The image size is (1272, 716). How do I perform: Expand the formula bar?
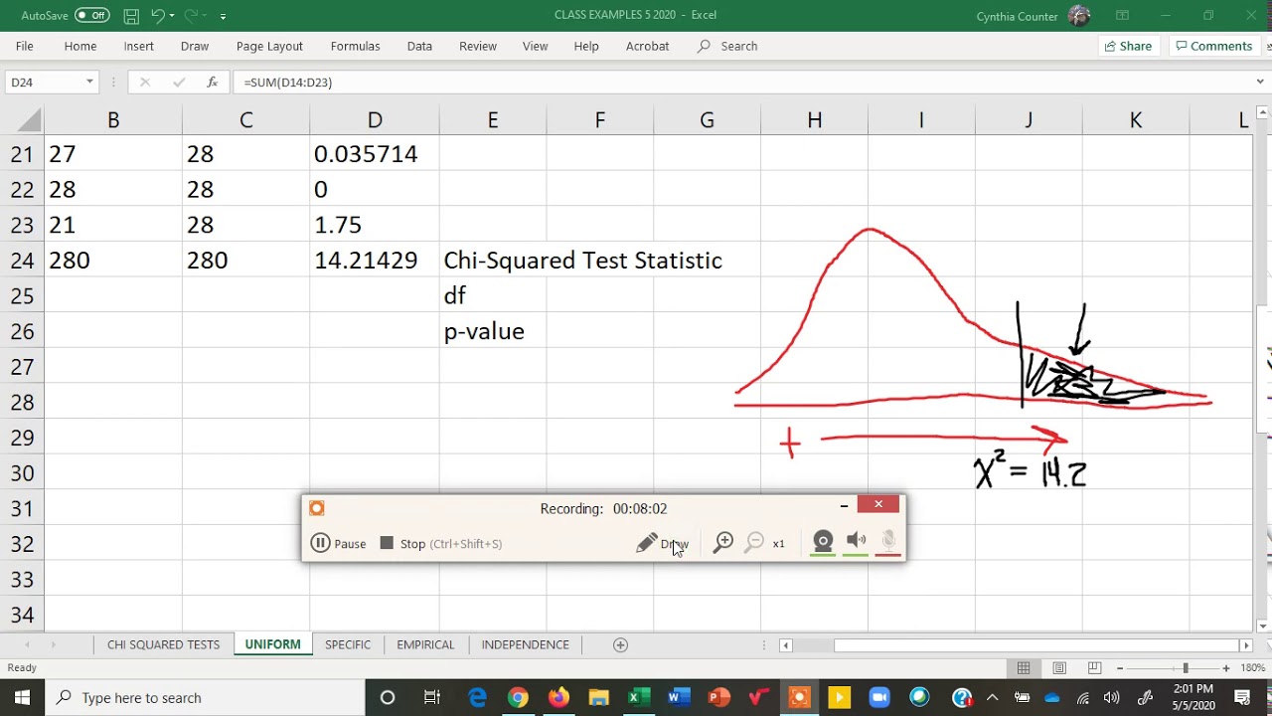(1260, 83)
